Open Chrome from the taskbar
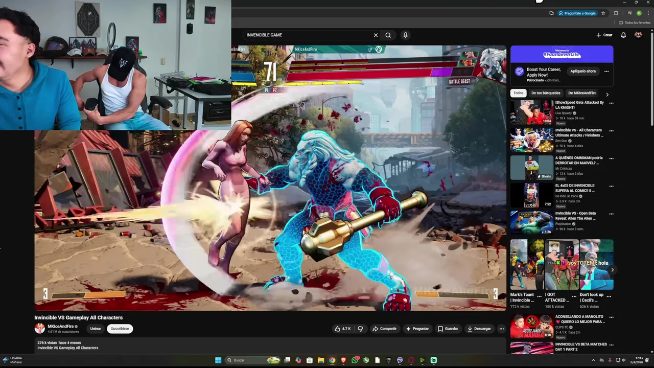Image resolution: width=654 pixels, height=368 pixels. point(332,360)
